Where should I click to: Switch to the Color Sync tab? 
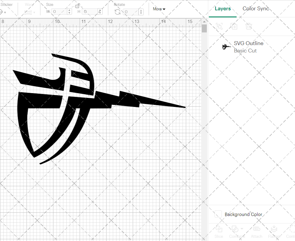[x=255, y=9]
